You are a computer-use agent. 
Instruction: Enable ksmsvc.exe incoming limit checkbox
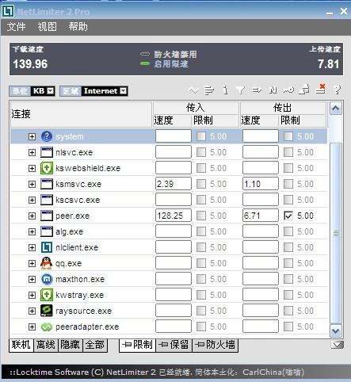201,184
